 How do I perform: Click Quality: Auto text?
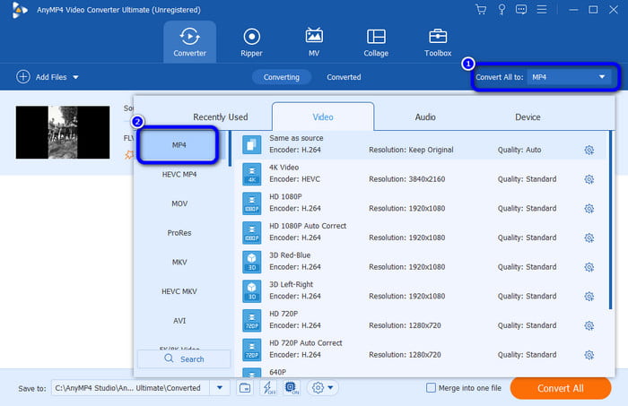[x=519, y=150]
